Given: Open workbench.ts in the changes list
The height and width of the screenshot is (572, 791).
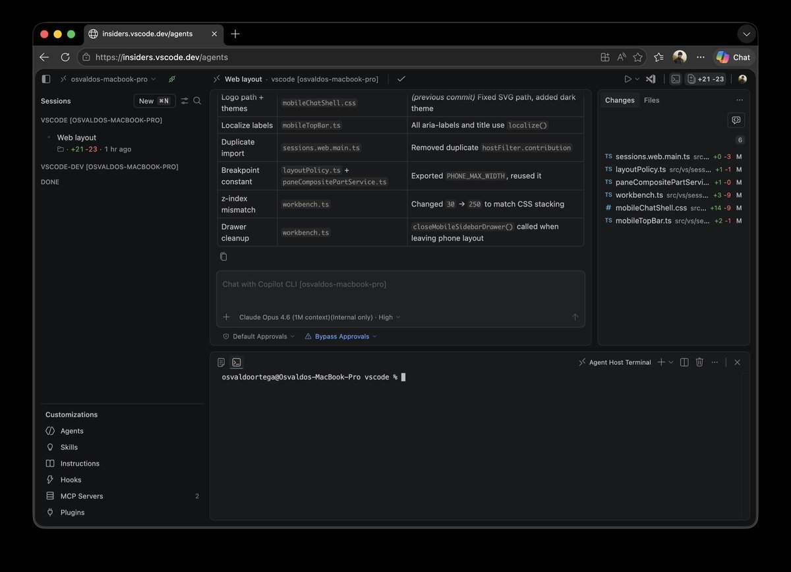Looking at the screenshot, I should pos(674,195).
